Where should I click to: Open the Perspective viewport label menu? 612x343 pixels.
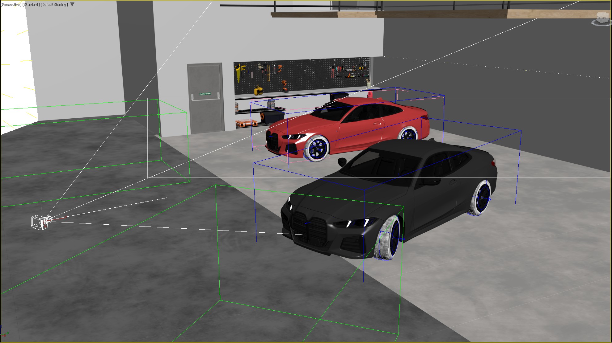click(x=11, y=5)
